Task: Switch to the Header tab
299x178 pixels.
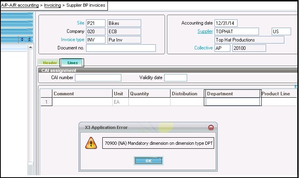Action: pyautogui.click(x=50, y=62)
